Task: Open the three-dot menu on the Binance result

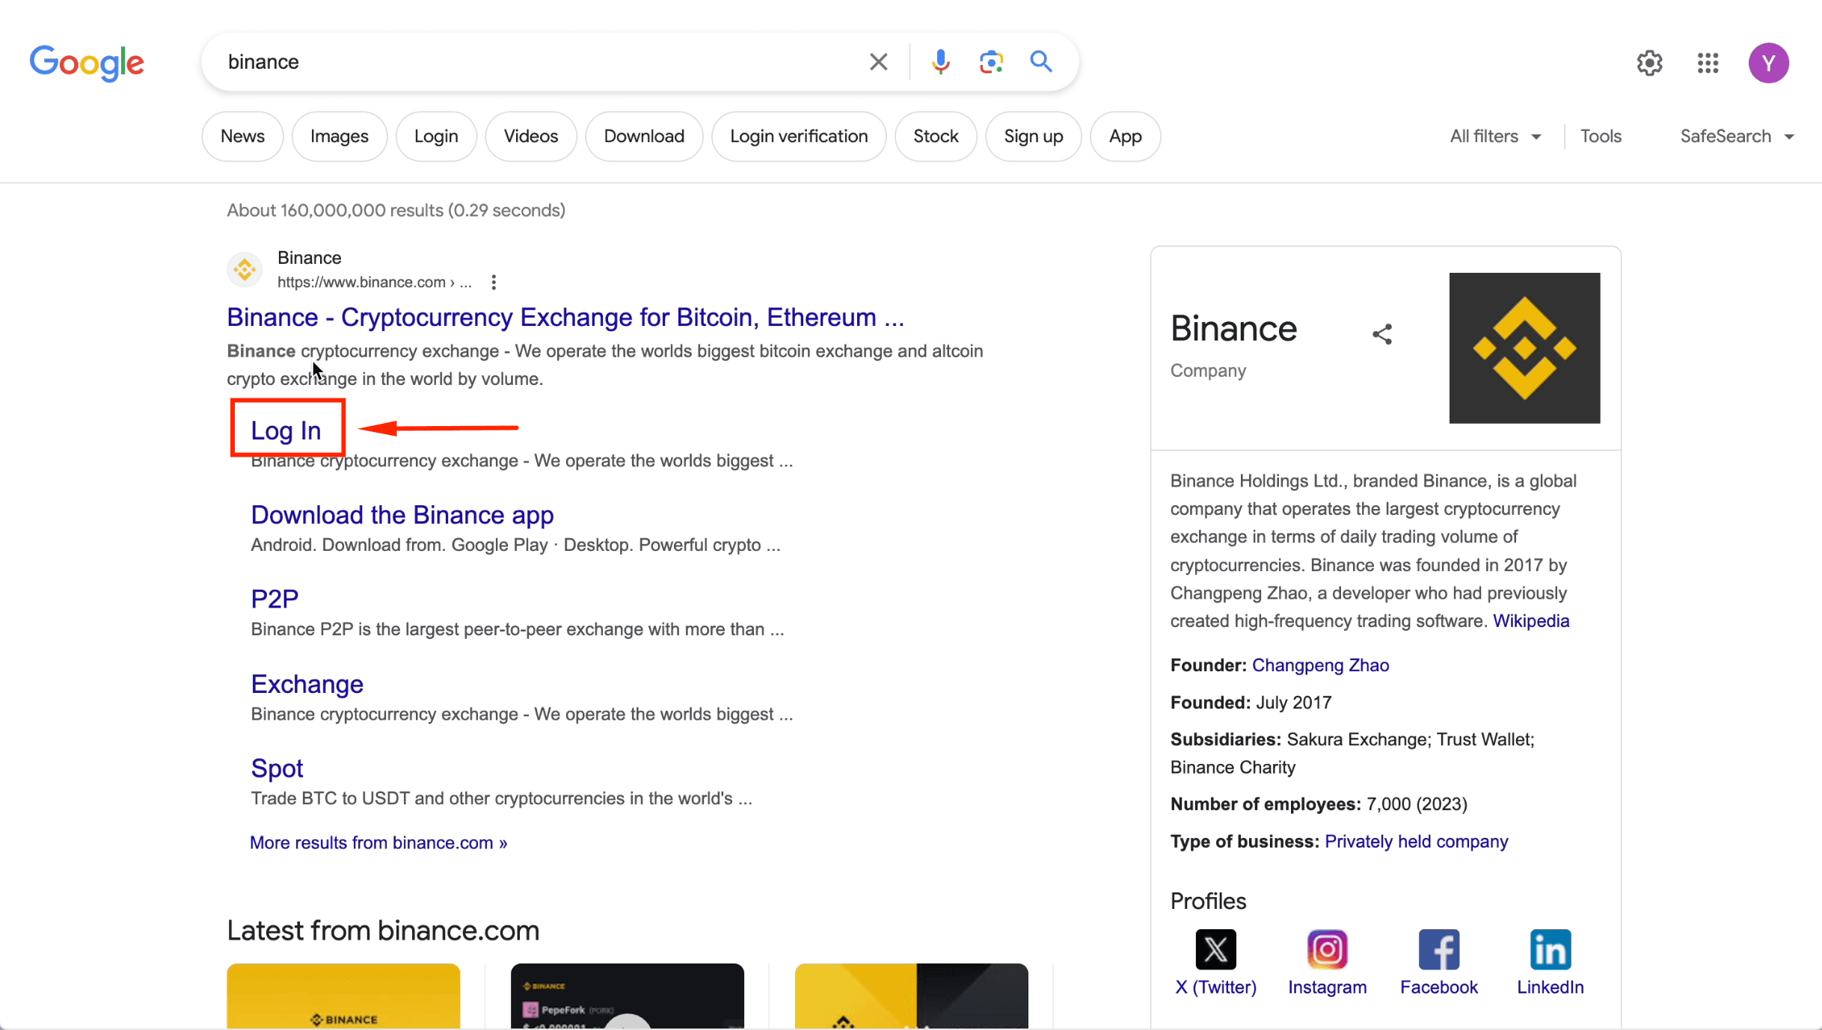Action: click(494, 283)
